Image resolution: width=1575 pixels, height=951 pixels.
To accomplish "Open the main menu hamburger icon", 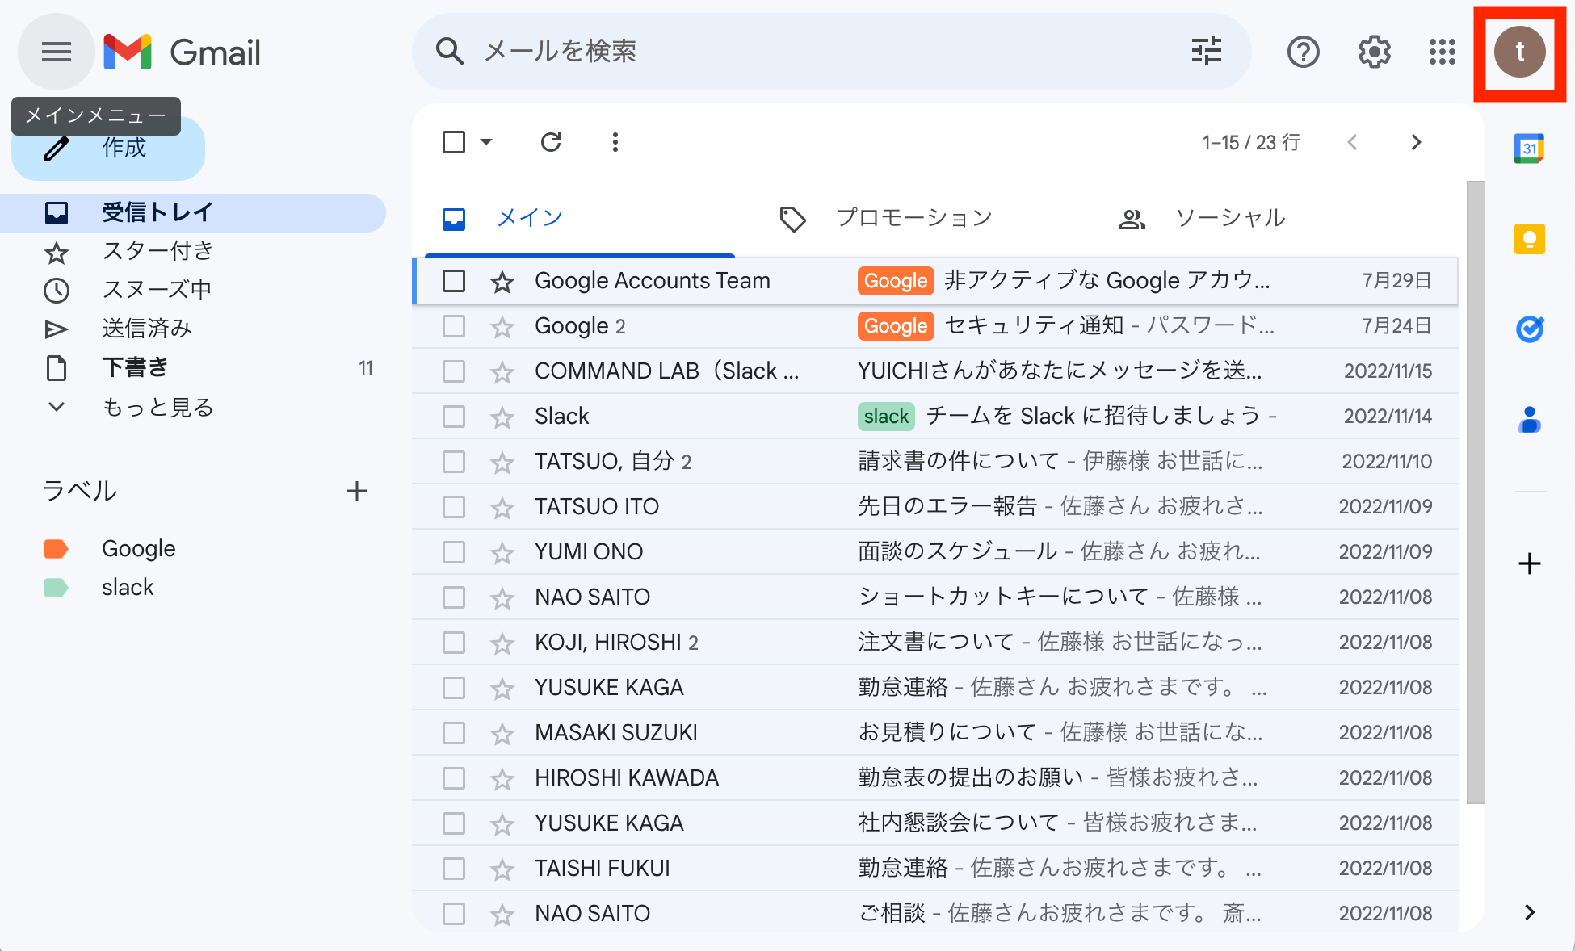I will (57, 52).
